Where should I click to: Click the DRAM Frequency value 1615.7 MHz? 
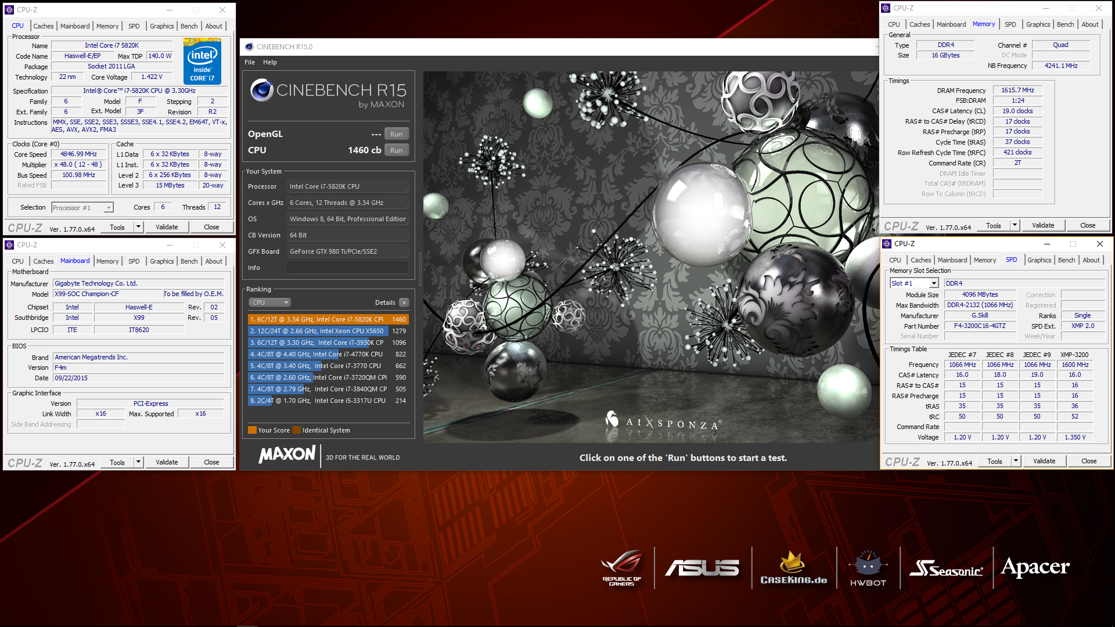(x=1017, y=90)
